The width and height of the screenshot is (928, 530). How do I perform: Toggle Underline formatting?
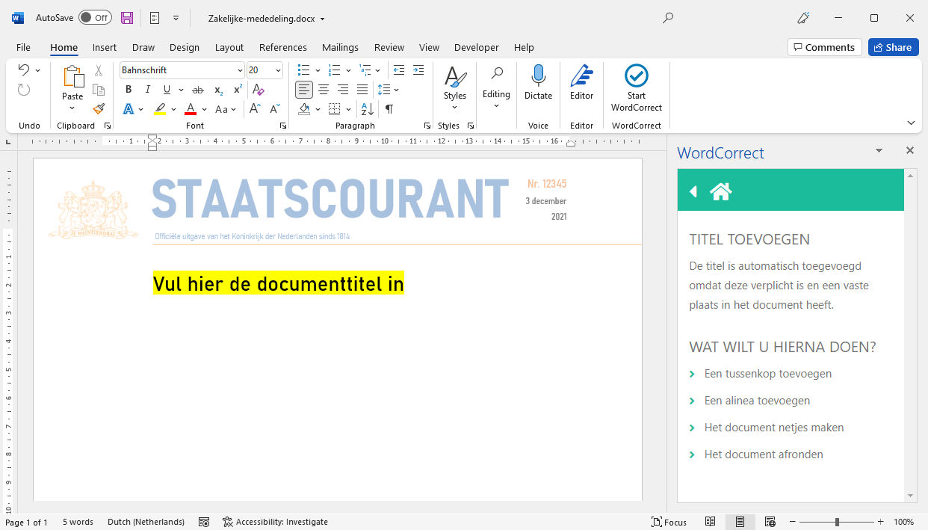pyautogui.click(x=167, y=90)
